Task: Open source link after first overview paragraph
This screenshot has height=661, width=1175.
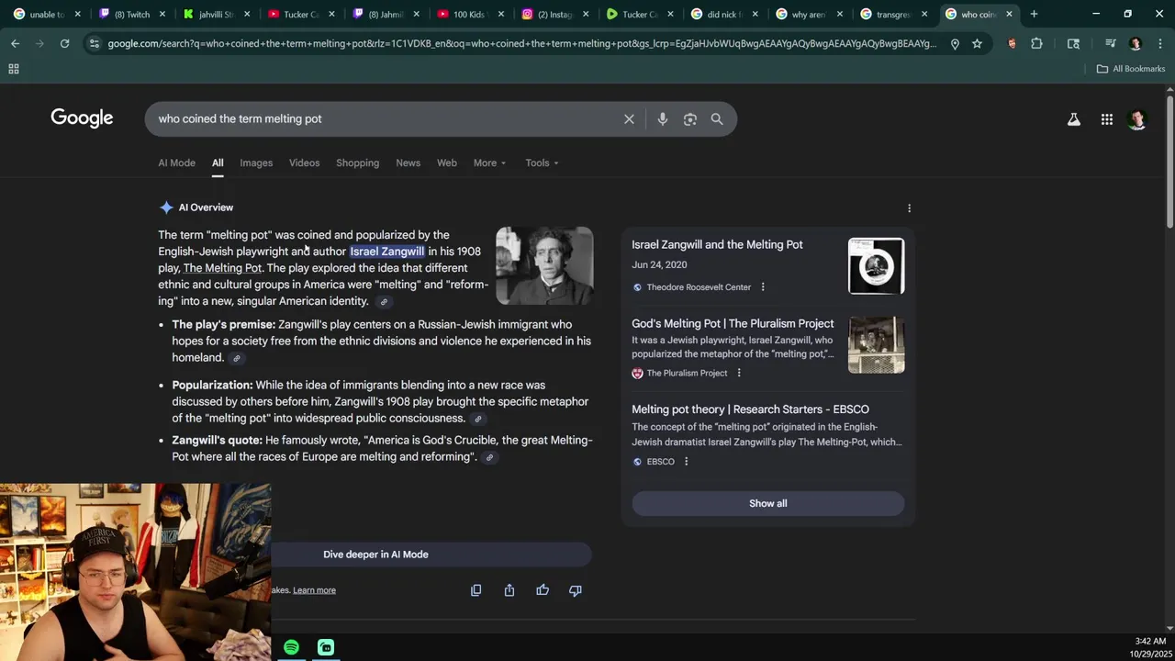Action: [384, 302]
